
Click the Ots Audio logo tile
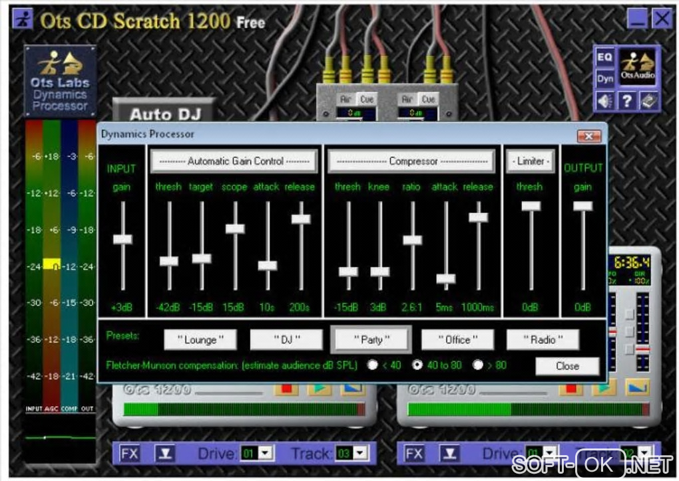638,67
